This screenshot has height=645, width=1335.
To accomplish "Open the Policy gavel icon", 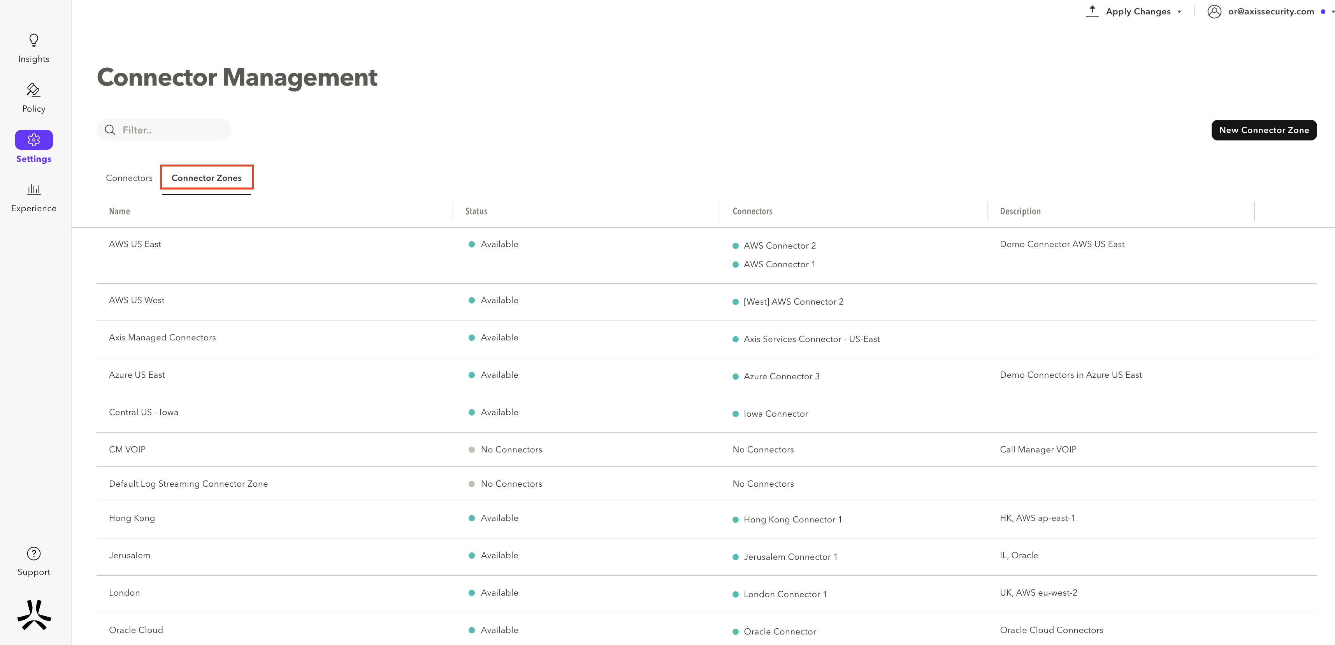I will point(34,90).
